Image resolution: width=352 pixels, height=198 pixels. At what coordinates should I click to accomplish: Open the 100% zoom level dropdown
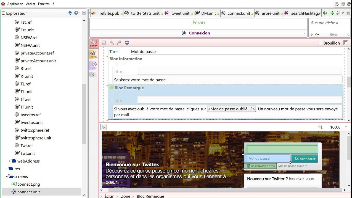click(346, 127)
